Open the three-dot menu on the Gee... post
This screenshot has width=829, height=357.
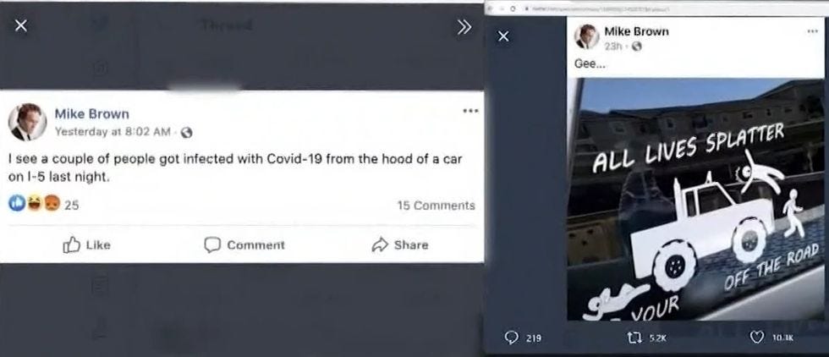tap(813, 32)
